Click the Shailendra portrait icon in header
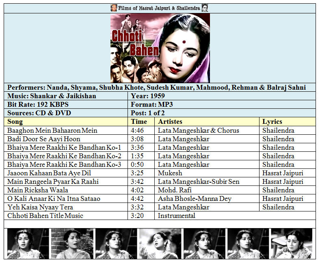Screen dimensions: 320x263 pos(205,8)
